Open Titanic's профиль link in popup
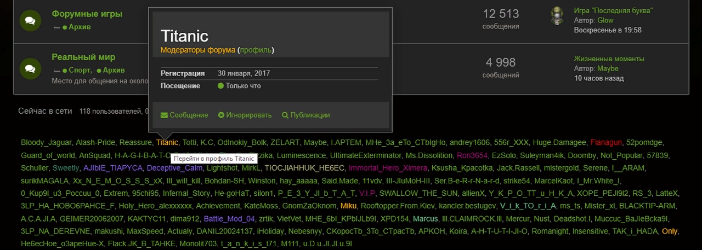The image size is (702, 250). click(x=255, y=50)
